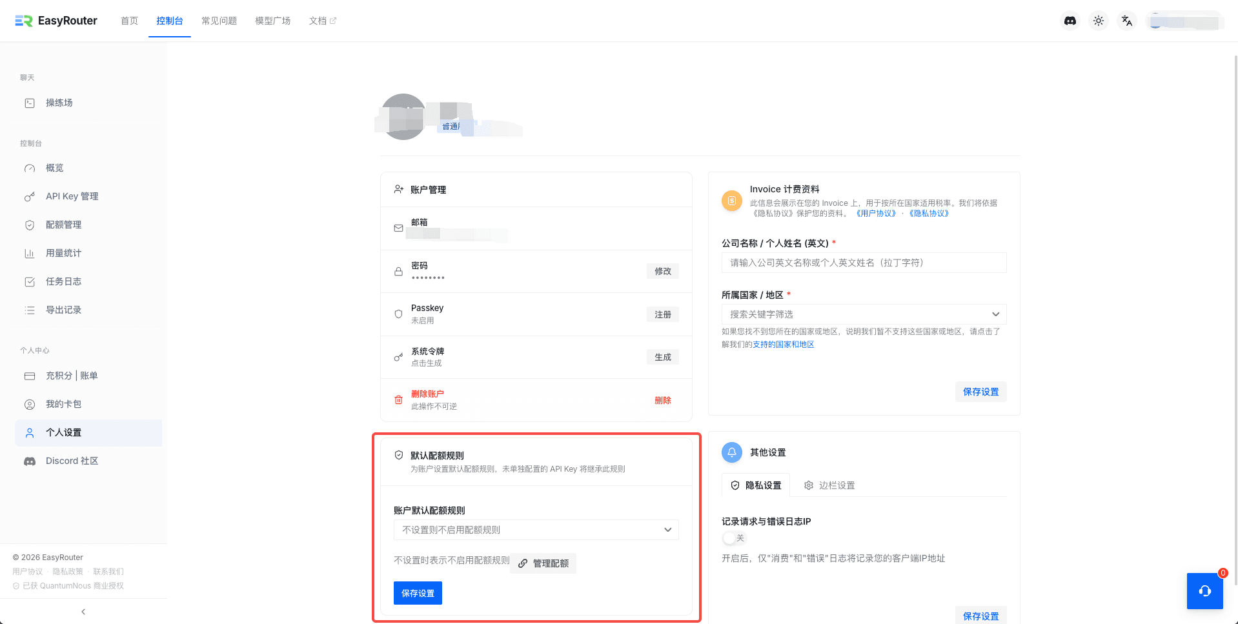Click the EasyRouter logo

pyautogui.click(x=56, y=21)
